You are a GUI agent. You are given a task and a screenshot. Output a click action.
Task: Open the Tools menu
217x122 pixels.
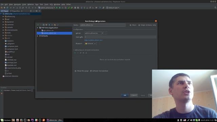(x=46, y=4)
